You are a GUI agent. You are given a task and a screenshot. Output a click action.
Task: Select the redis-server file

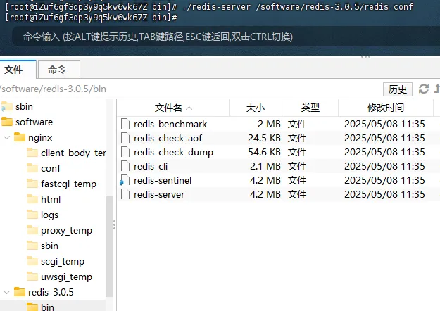click(159, 194)
